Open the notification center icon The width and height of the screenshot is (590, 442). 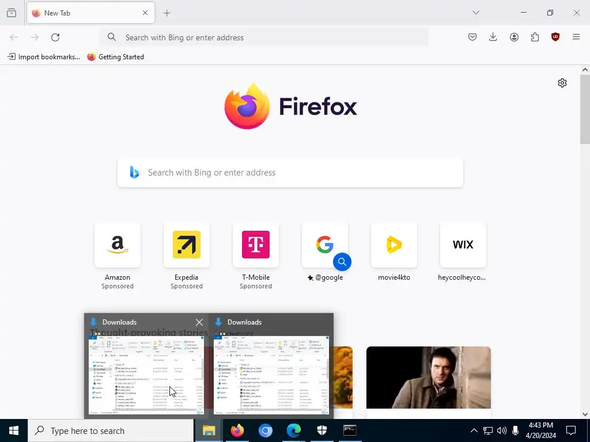point(571,430)
